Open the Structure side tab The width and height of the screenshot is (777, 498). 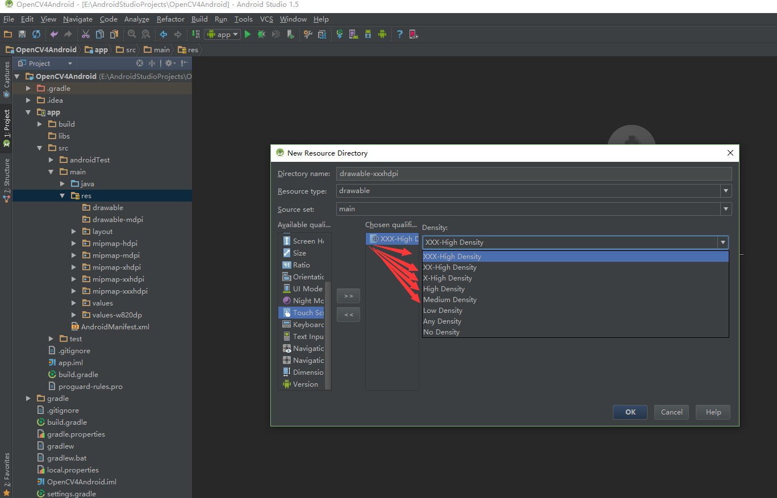click(6, 179)
